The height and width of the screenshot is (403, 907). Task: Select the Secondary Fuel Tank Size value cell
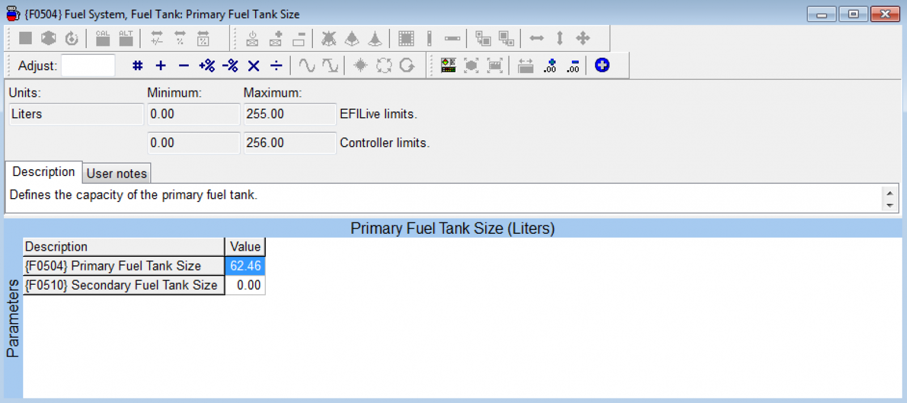pyautogui.click(x=245, y=285)
